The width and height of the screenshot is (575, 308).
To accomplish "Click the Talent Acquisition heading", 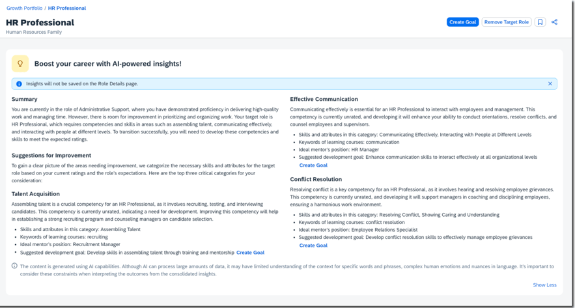I will click(36, 194).
